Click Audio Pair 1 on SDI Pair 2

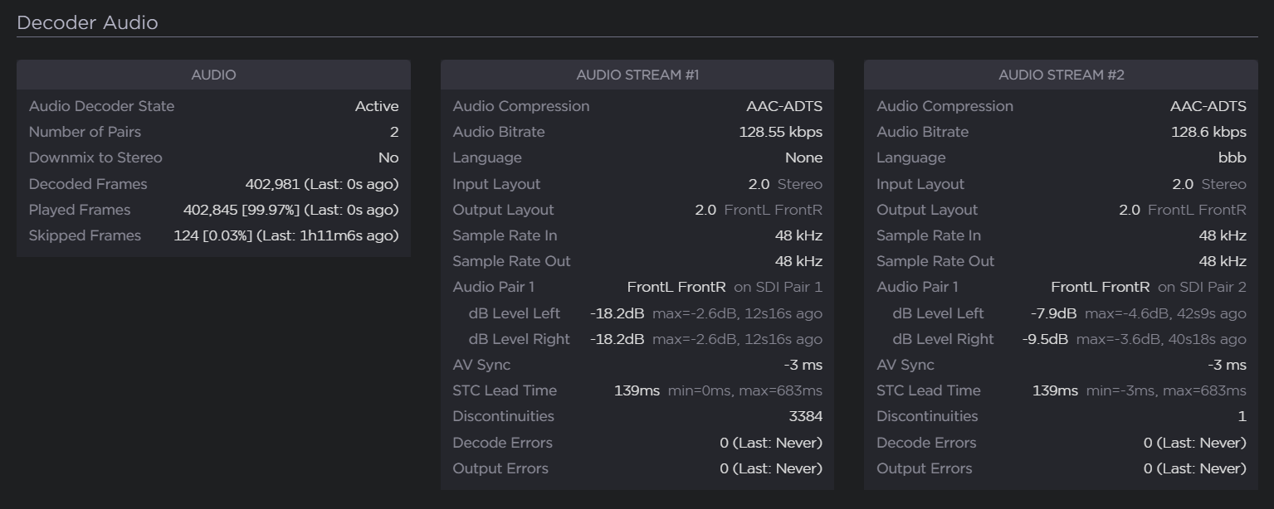tap(1148, 287)
